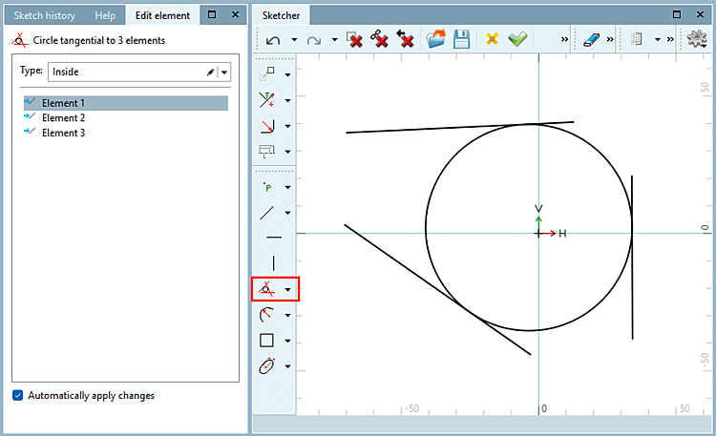716x436 pixels.
Task: Select the vertical line tool
Action: [274, 263]
